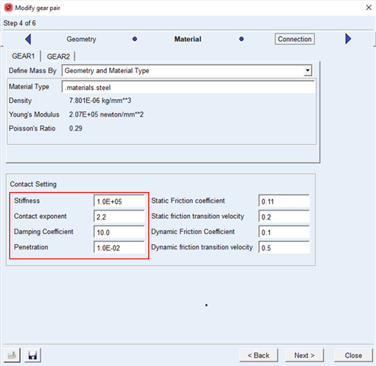Click the Stiffness value field
Screen dimensions: 376x366
coord(119,201)
